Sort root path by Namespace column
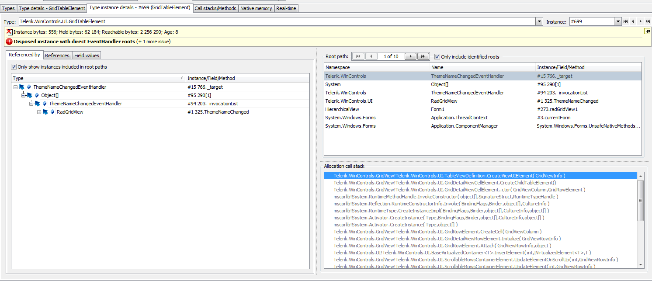Image resolution: width=652 pixels, height=281 pixels. 377,67
